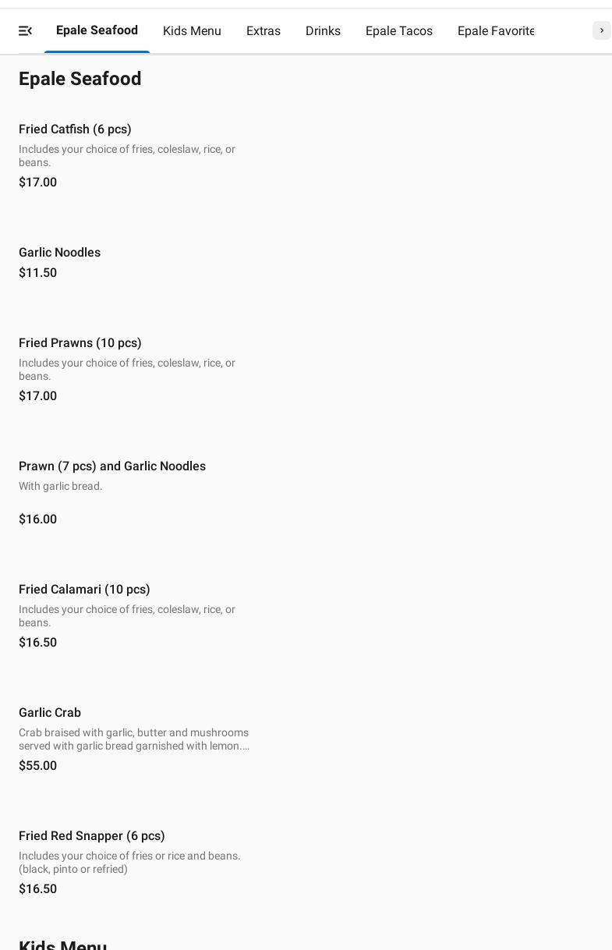Select the Epale Seafood tab
This screenshot has width=612, height=950.
pos(97,30)
